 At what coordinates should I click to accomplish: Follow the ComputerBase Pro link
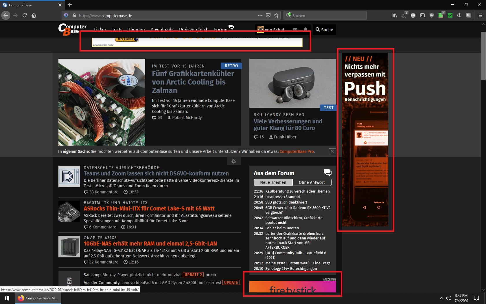pyautogui.click(x=297, y=151)
